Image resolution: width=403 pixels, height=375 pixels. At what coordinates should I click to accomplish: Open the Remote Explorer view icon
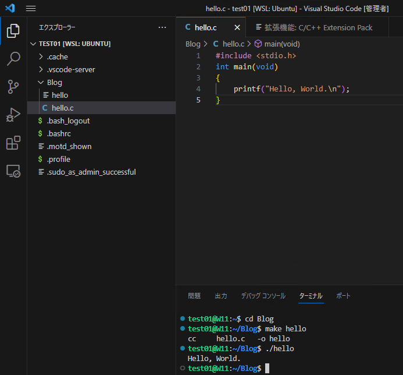coord(13,171)
